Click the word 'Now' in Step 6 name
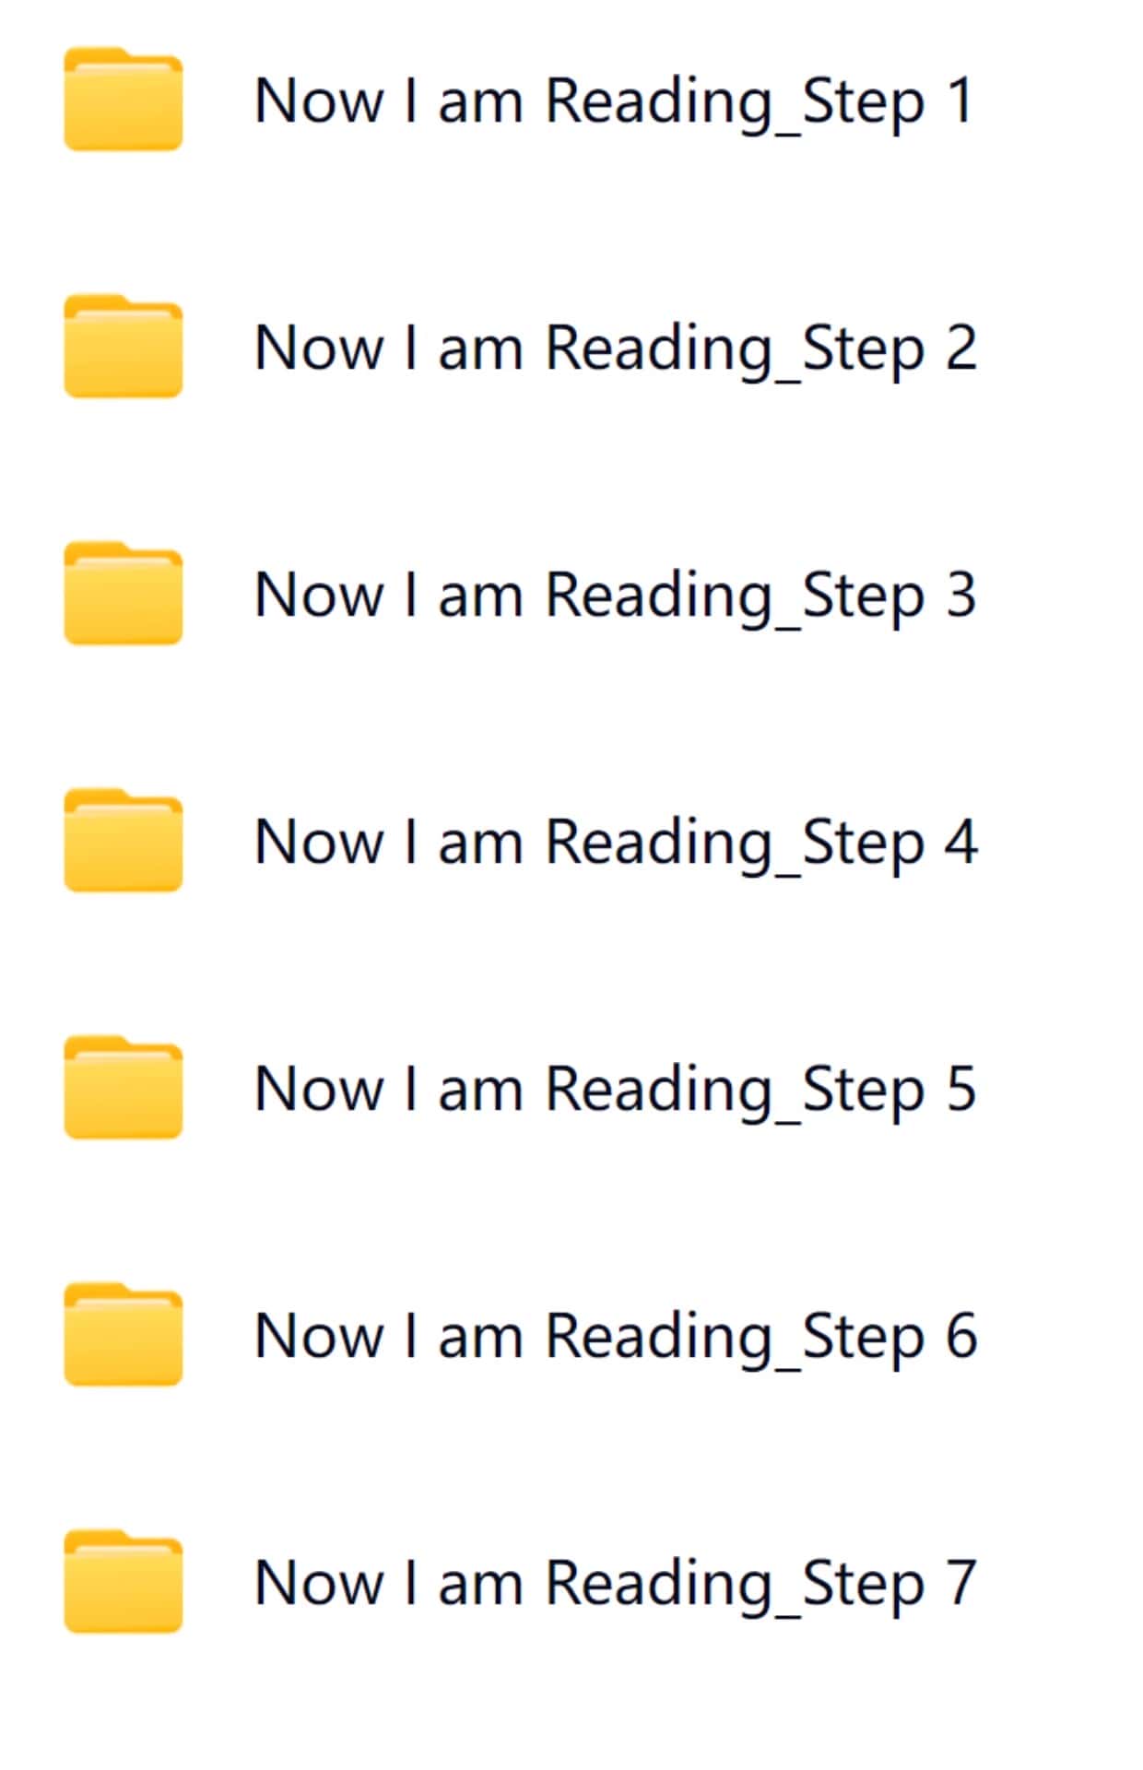 (318, 1336)
